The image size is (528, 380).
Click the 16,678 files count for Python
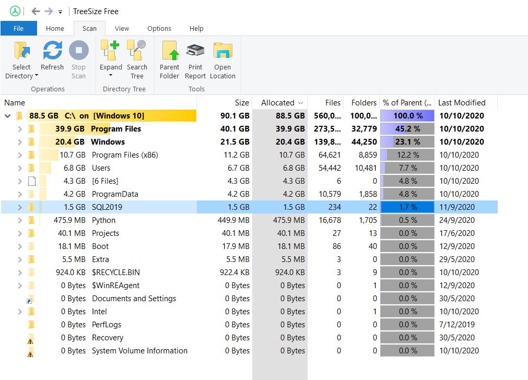pos(330,220)
